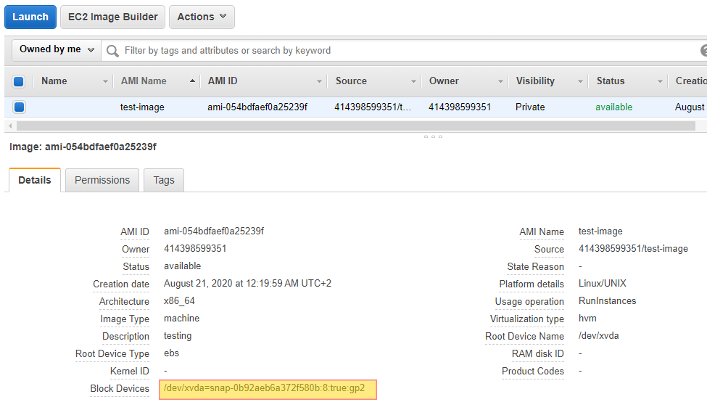Sort by AMI Name ascending arrow
Screen dimensions: 707x402
click(193, 81)
